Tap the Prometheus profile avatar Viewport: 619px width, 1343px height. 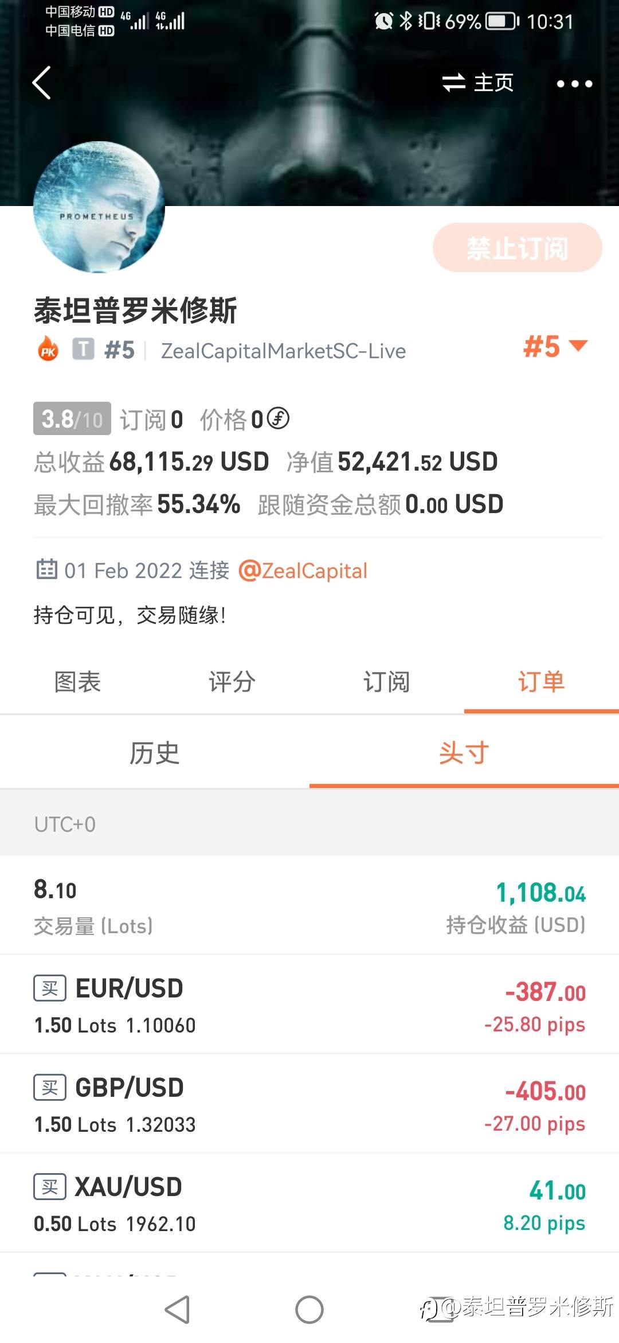99,207
